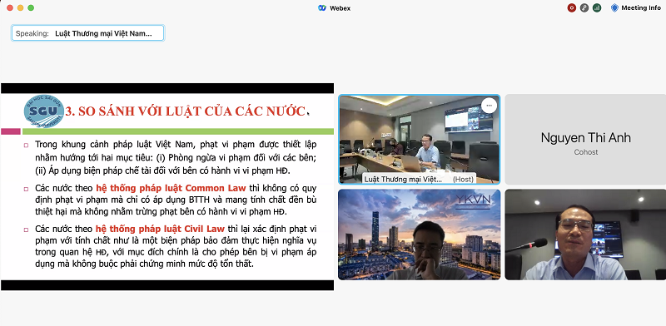The height and width of the screenshot is (326, 666).
Task: Click the YKVN logo in video tile
Action: pyautogui.click(x=473, y=200)
